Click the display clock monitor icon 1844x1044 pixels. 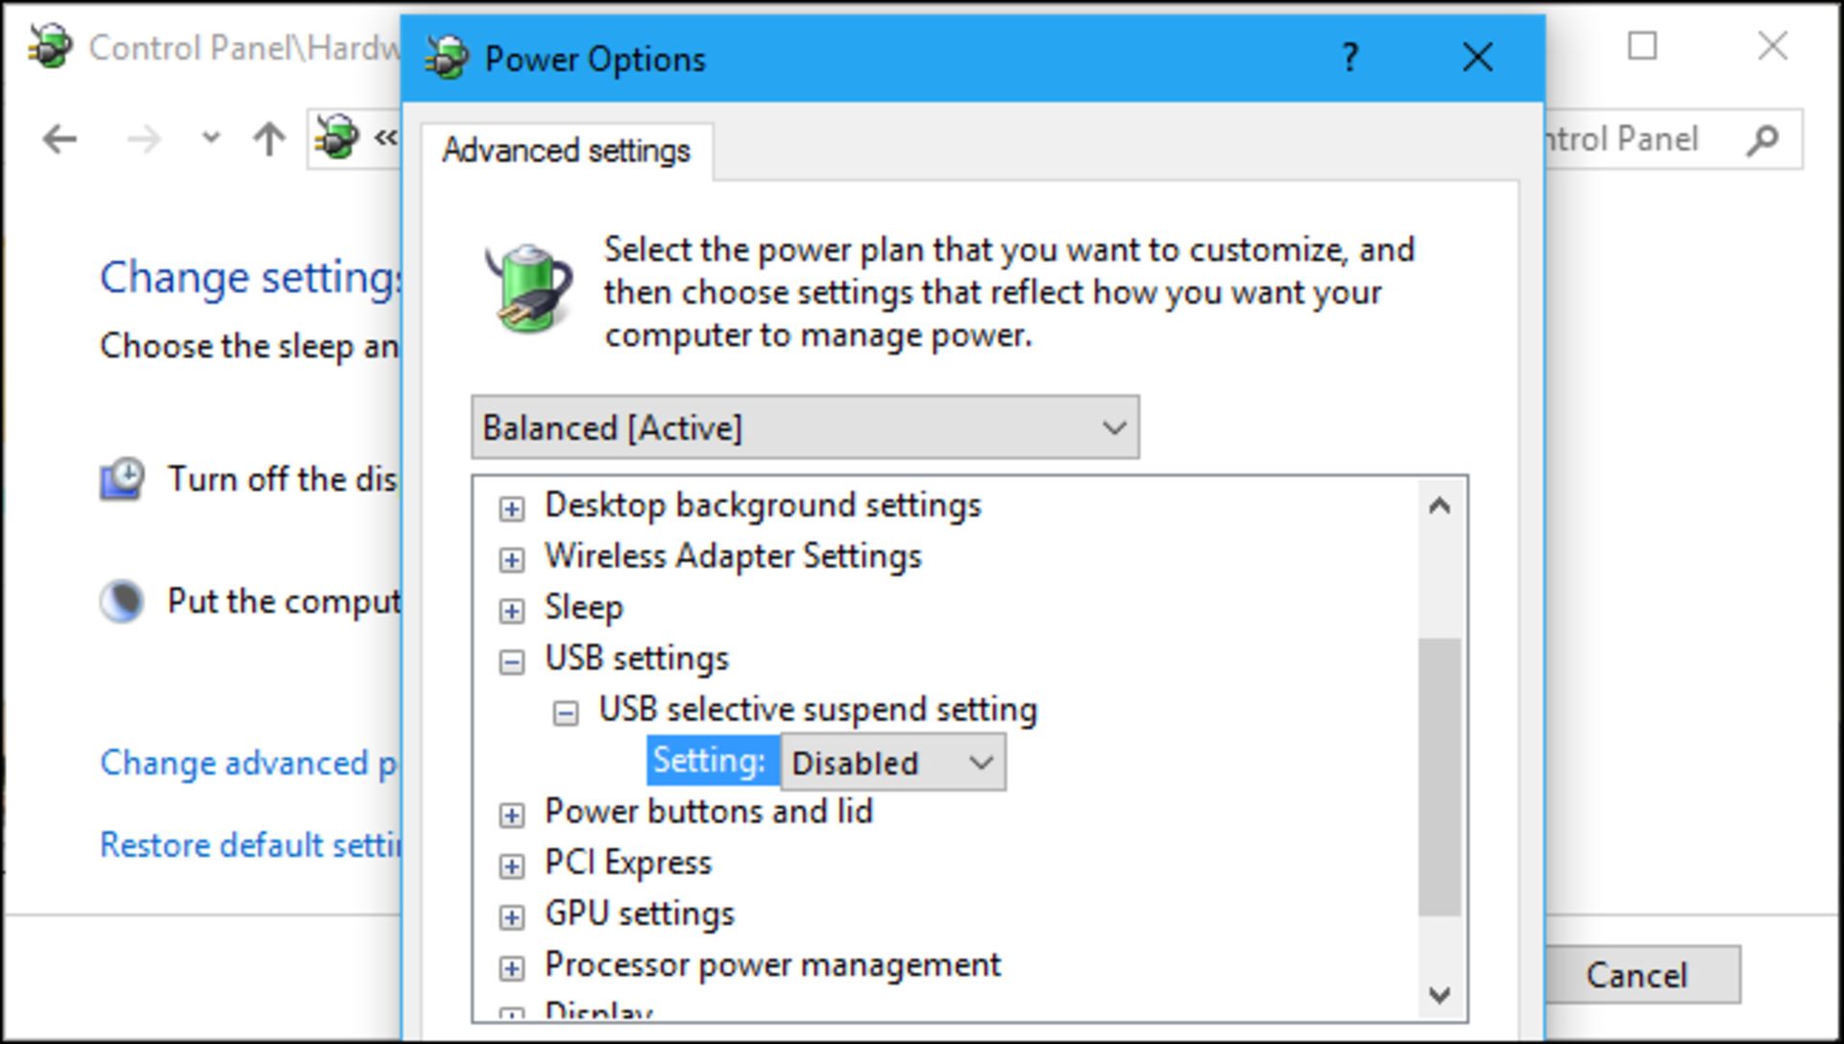point(122,479)
